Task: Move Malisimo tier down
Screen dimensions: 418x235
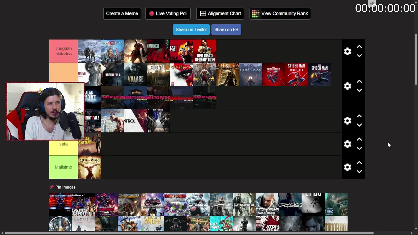Action: (359, 171)
